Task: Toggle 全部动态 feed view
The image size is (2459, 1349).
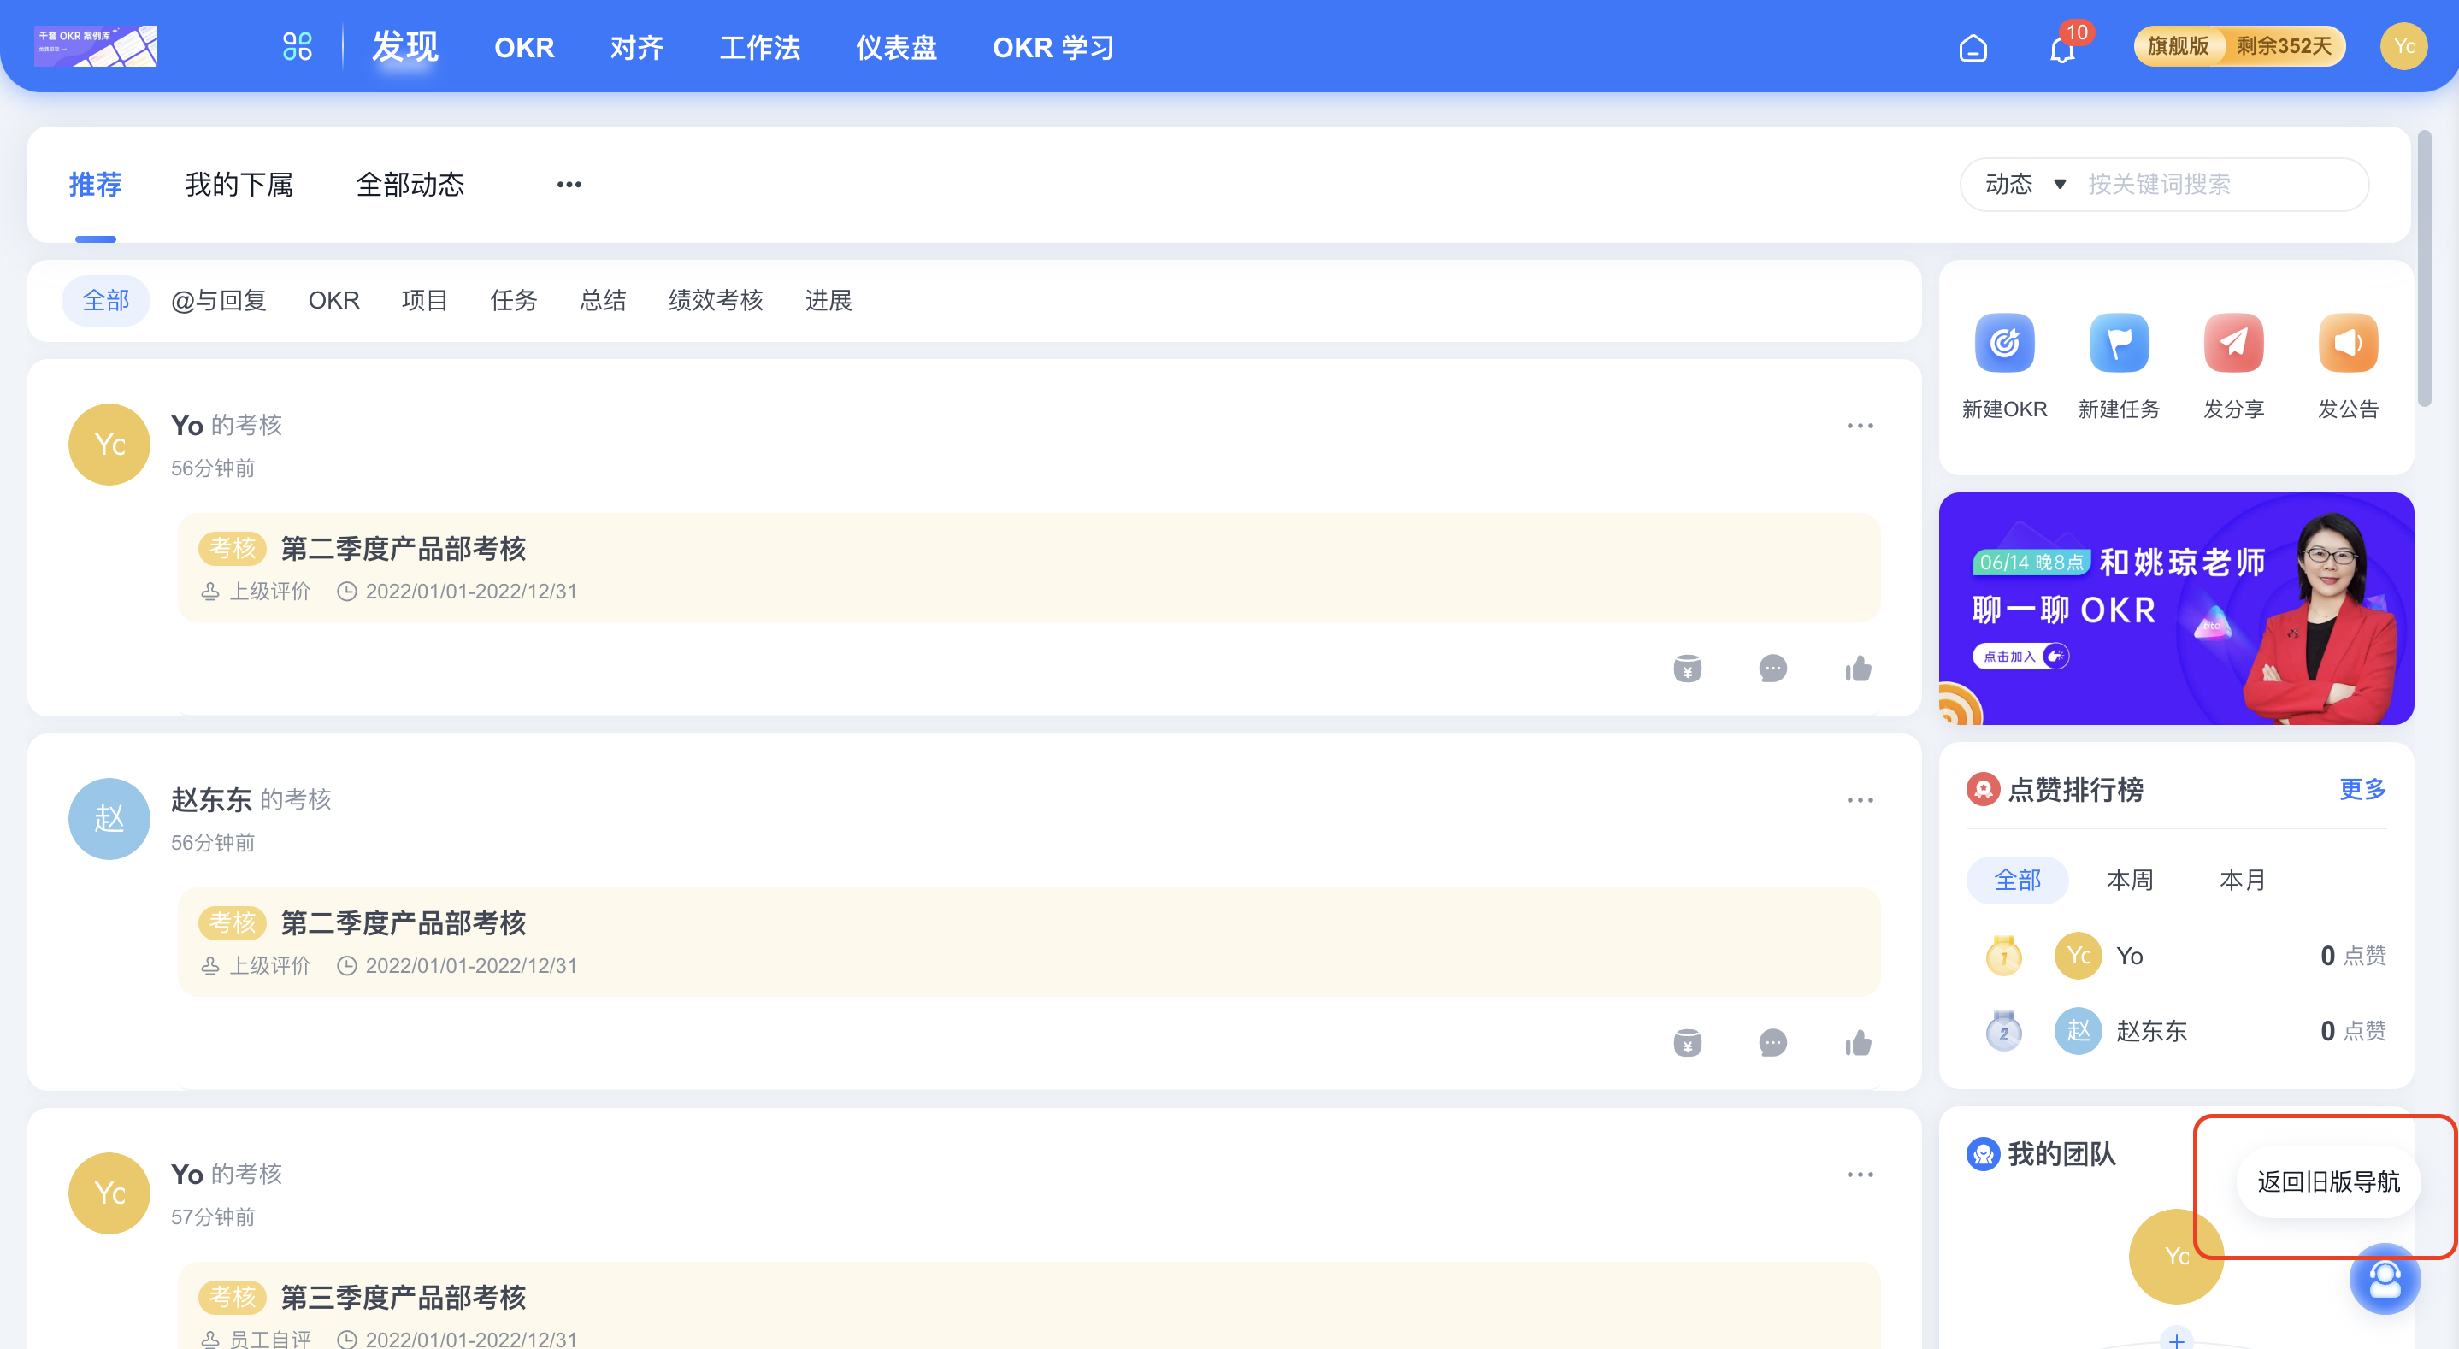Action: [x=410, y=185]
